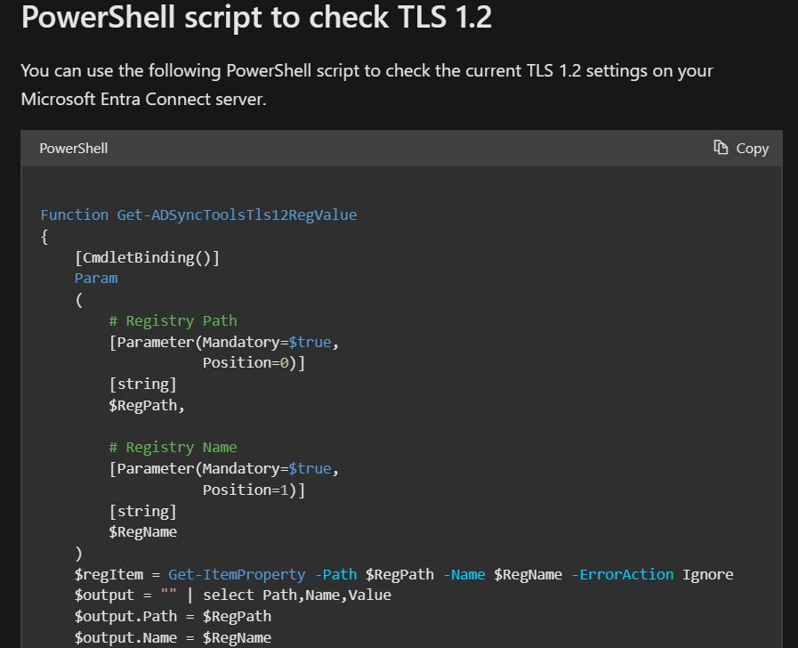Click 'Function Get-ADSyncToolsTls12RegValue' line
This screenshot has width=798, height=648.
pos(198,215)
